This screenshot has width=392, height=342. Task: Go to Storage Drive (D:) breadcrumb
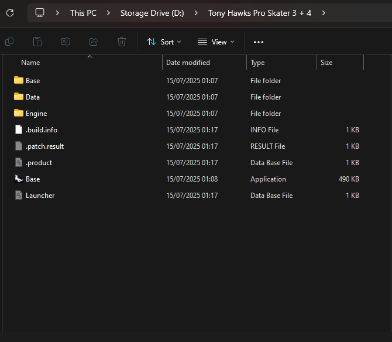pos(152,13)
